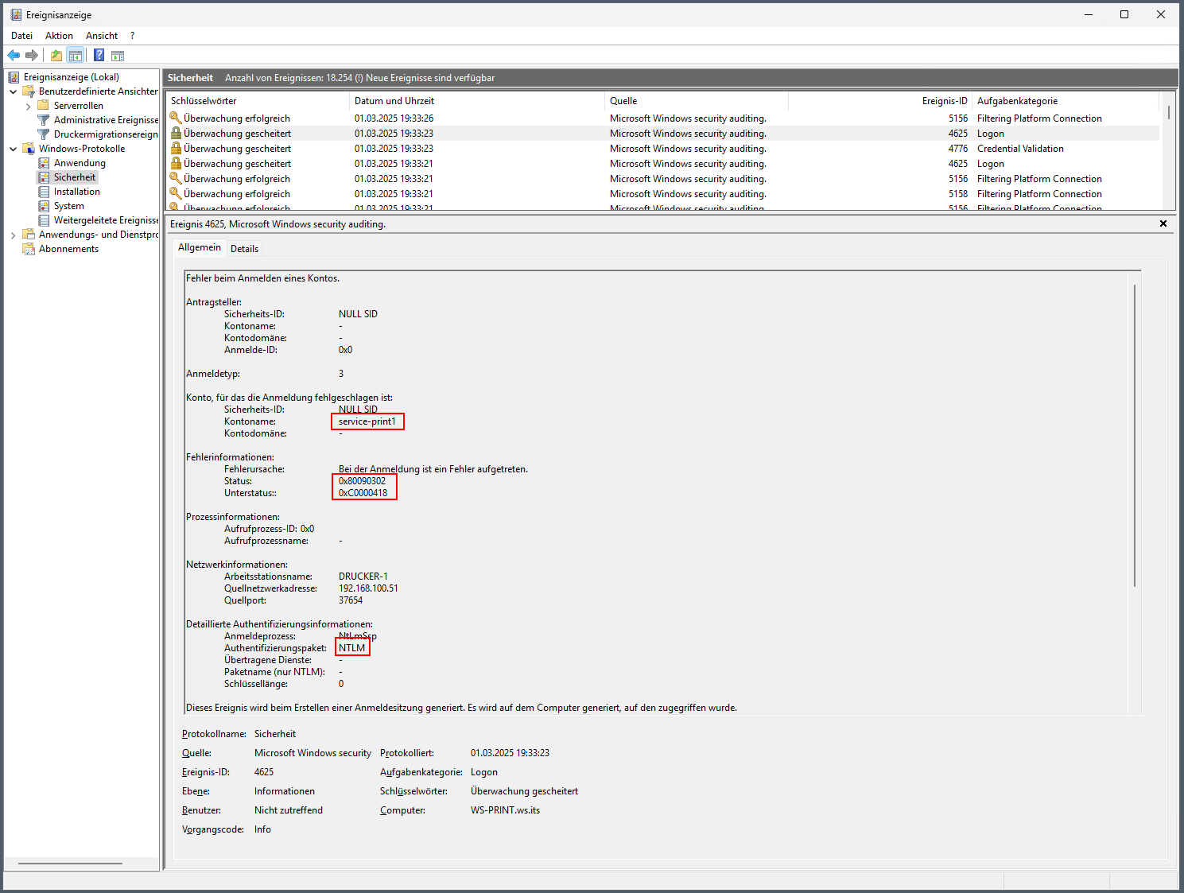
Task: Collapse the Benutzerdefinierte Ansichten node
Action: tap(14, 91)
